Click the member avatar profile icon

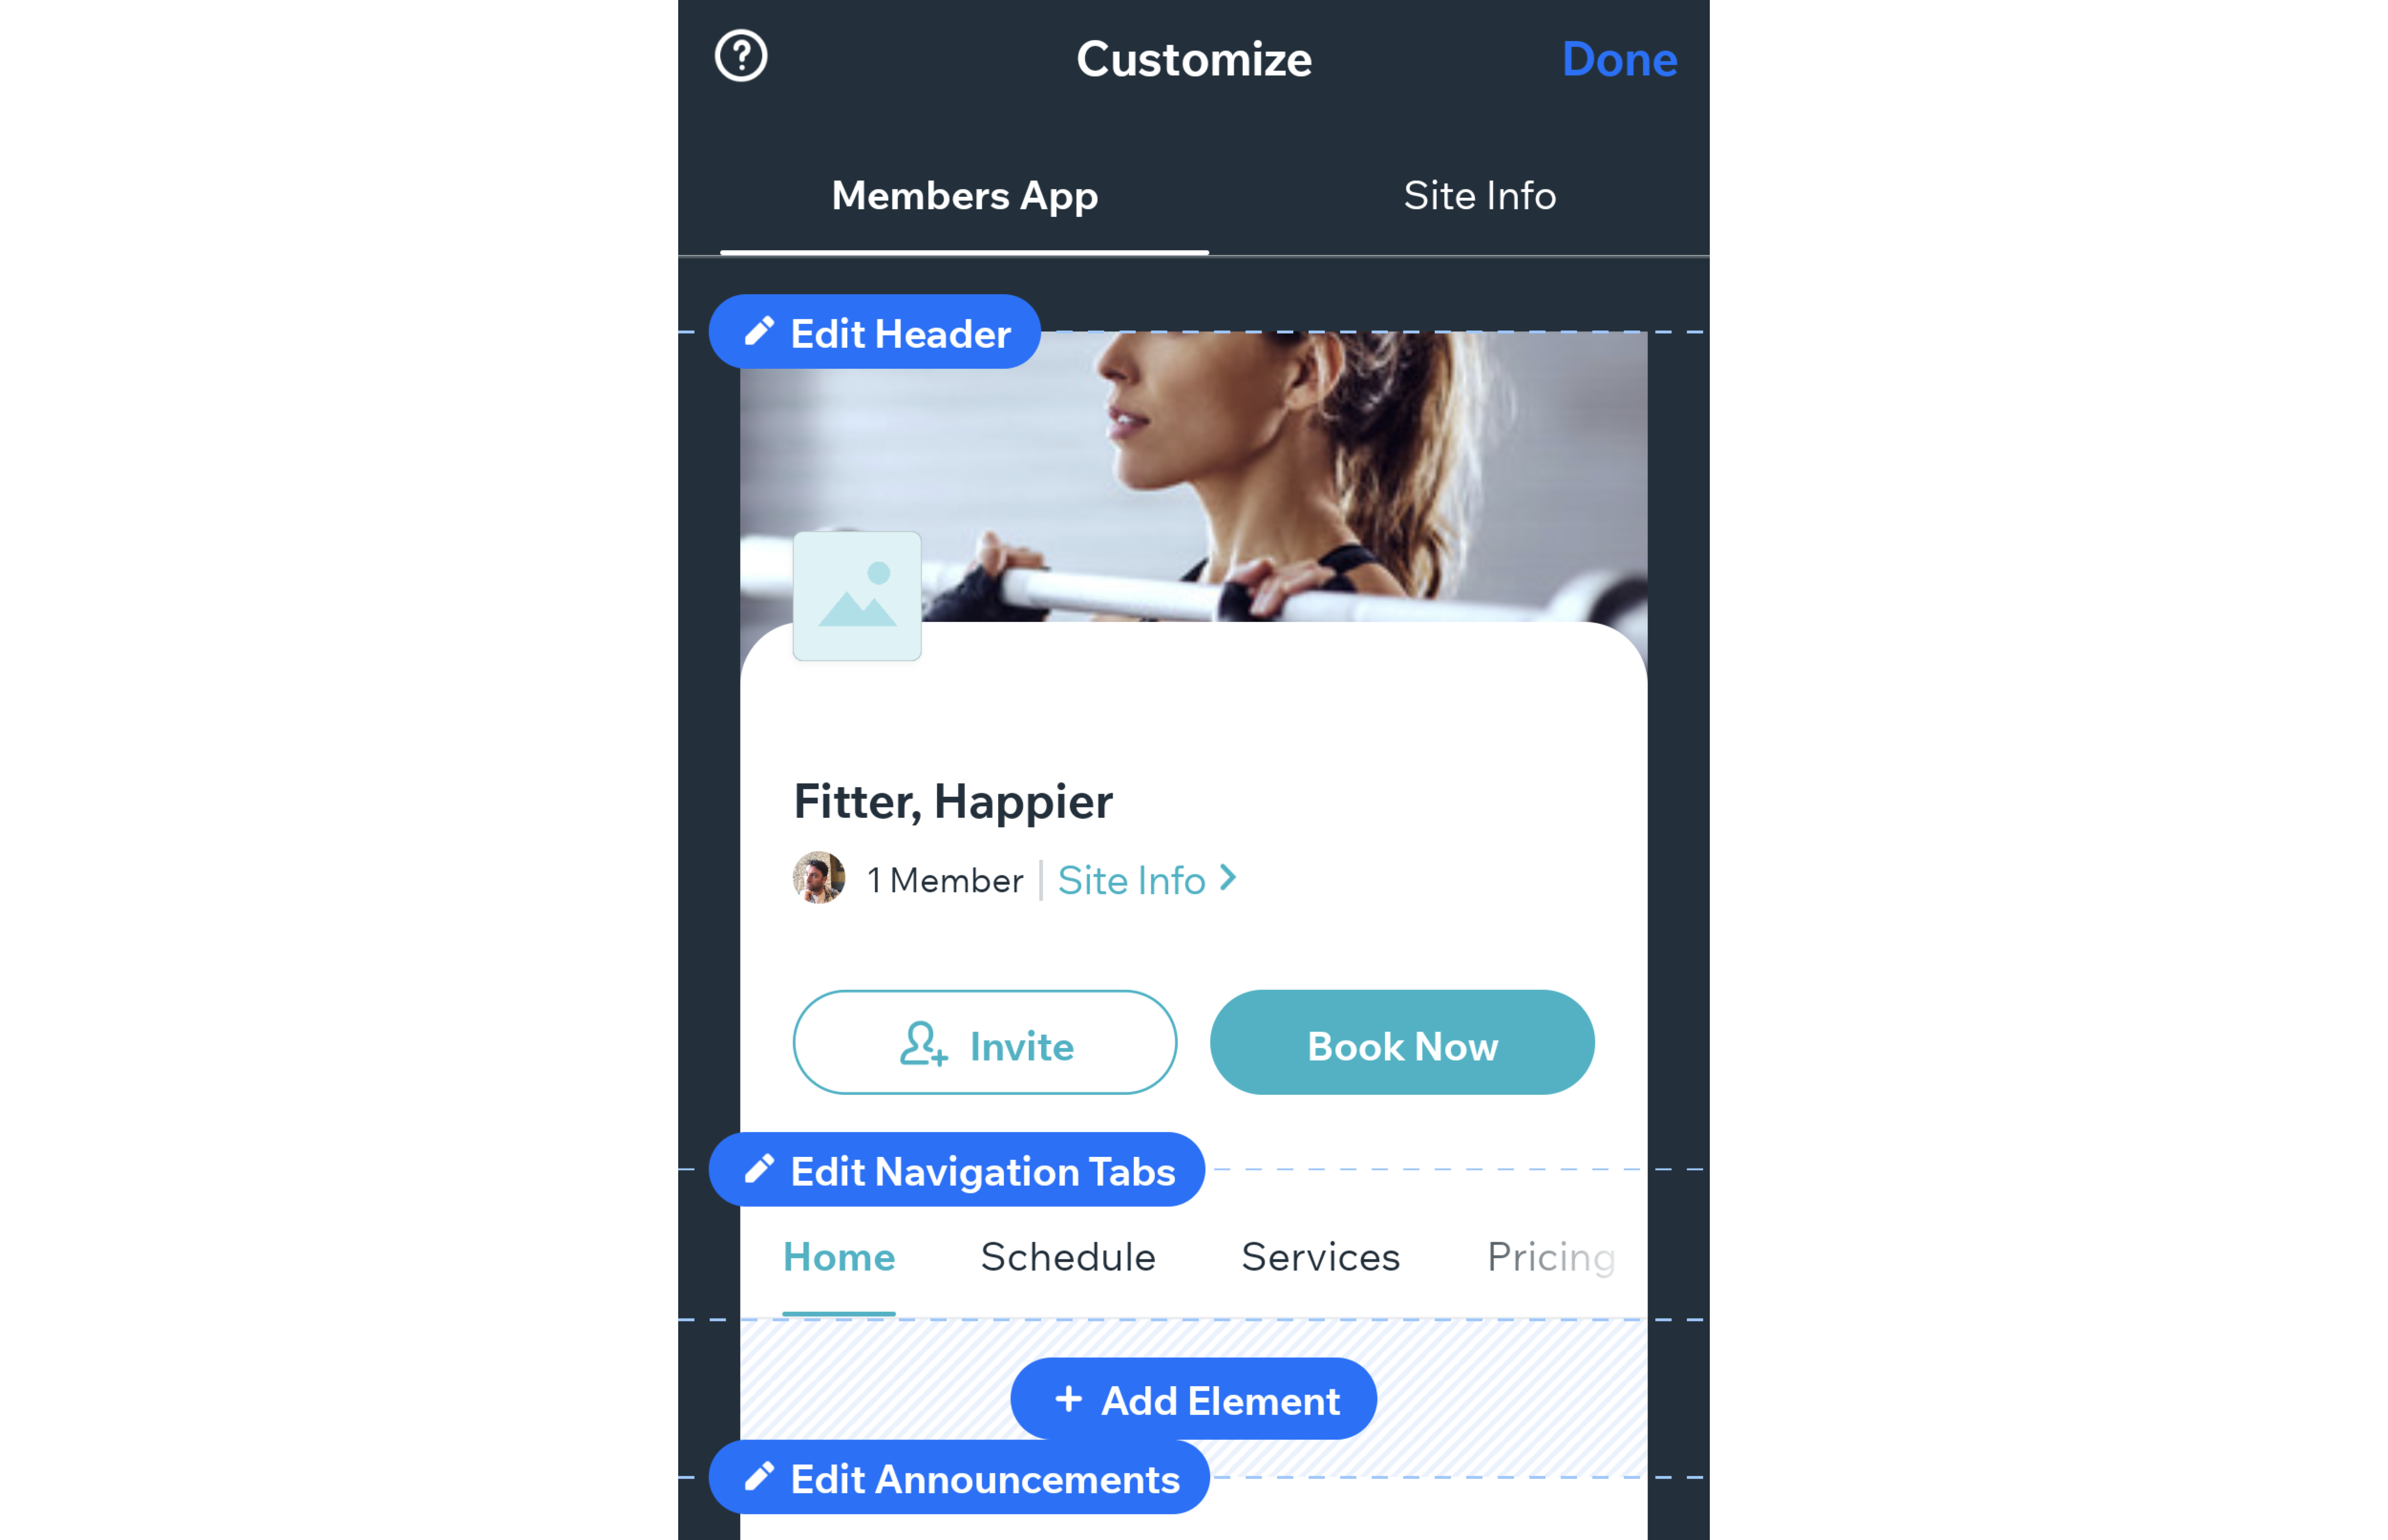[820, 879]
